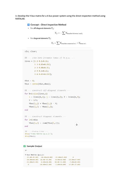Click the 'Y = 1/Z;' code line

[x=33, y=100]
